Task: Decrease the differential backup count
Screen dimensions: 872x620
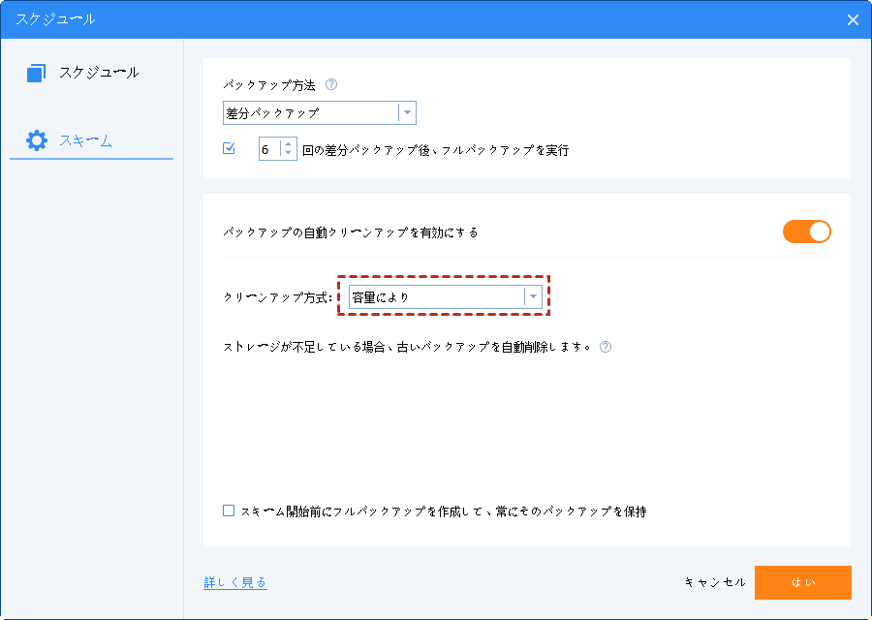Action: (288, 153)
